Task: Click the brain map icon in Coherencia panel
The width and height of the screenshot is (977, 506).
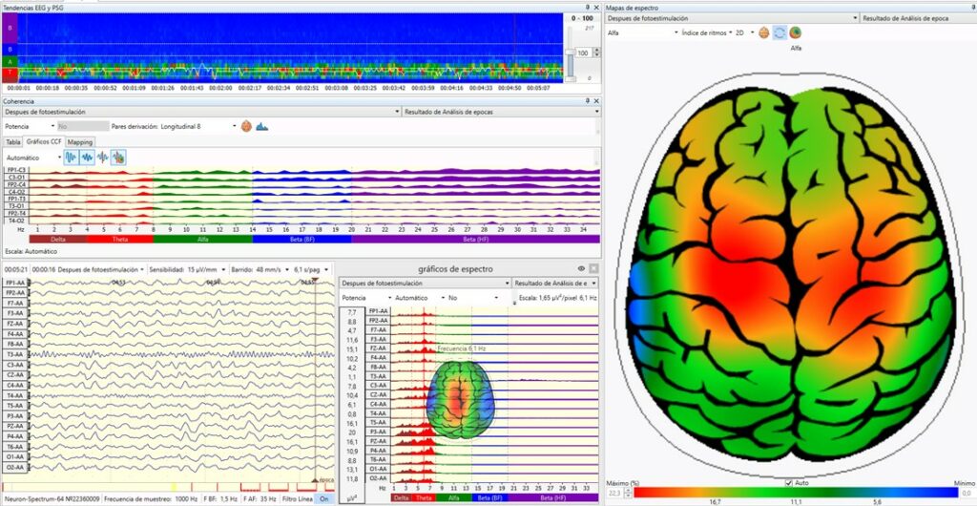Action: [247, 126]
